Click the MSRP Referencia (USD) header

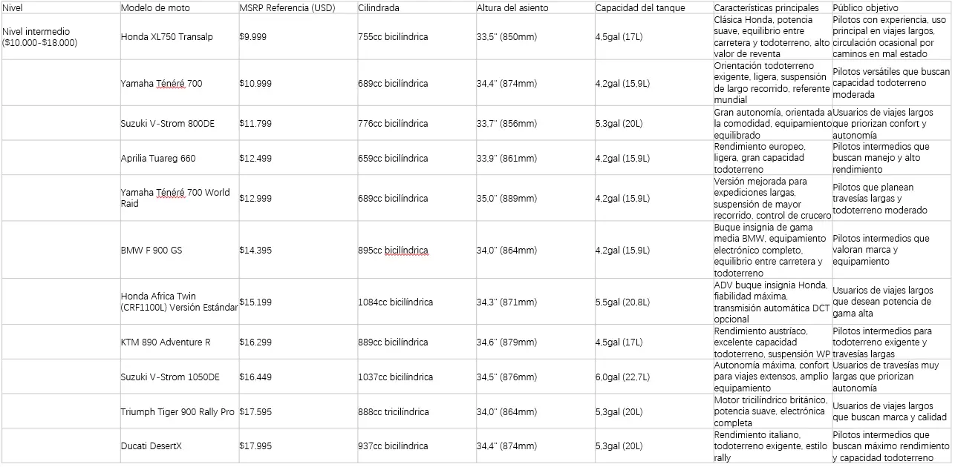click(298, 7)
